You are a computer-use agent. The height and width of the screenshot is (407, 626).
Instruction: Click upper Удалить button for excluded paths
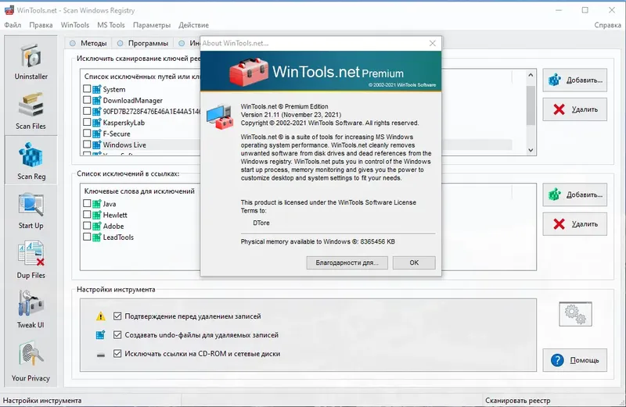click(x=574, y=109)
